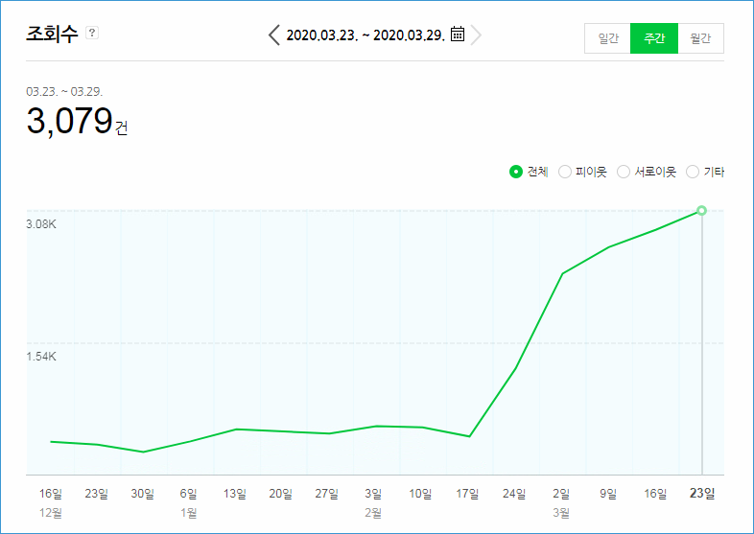Click the 2월 month label
Viewport: 754px width, 534px height.
(x=373, y=513)
